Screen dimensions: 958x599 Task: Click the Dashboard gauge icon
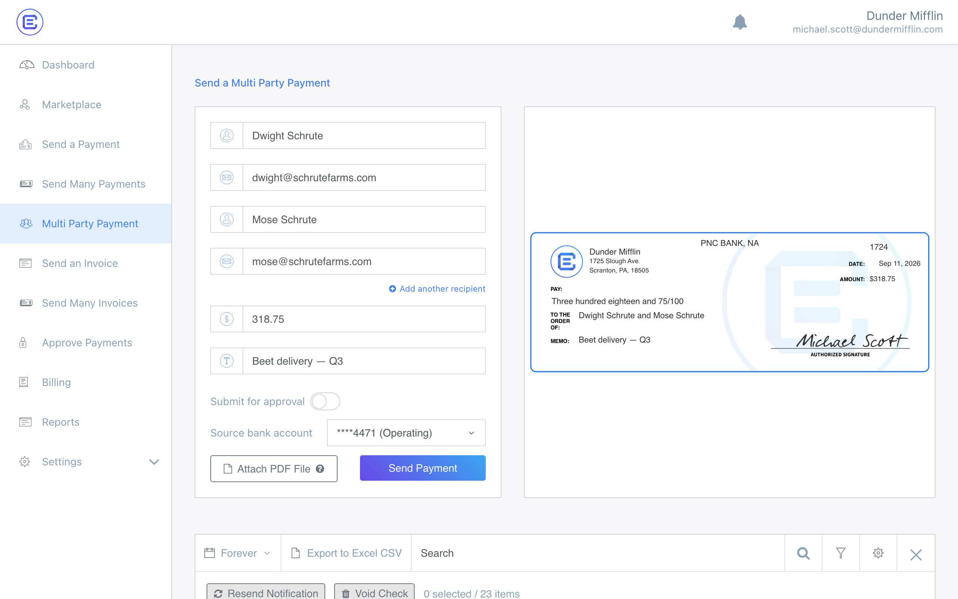coord(27,65)
